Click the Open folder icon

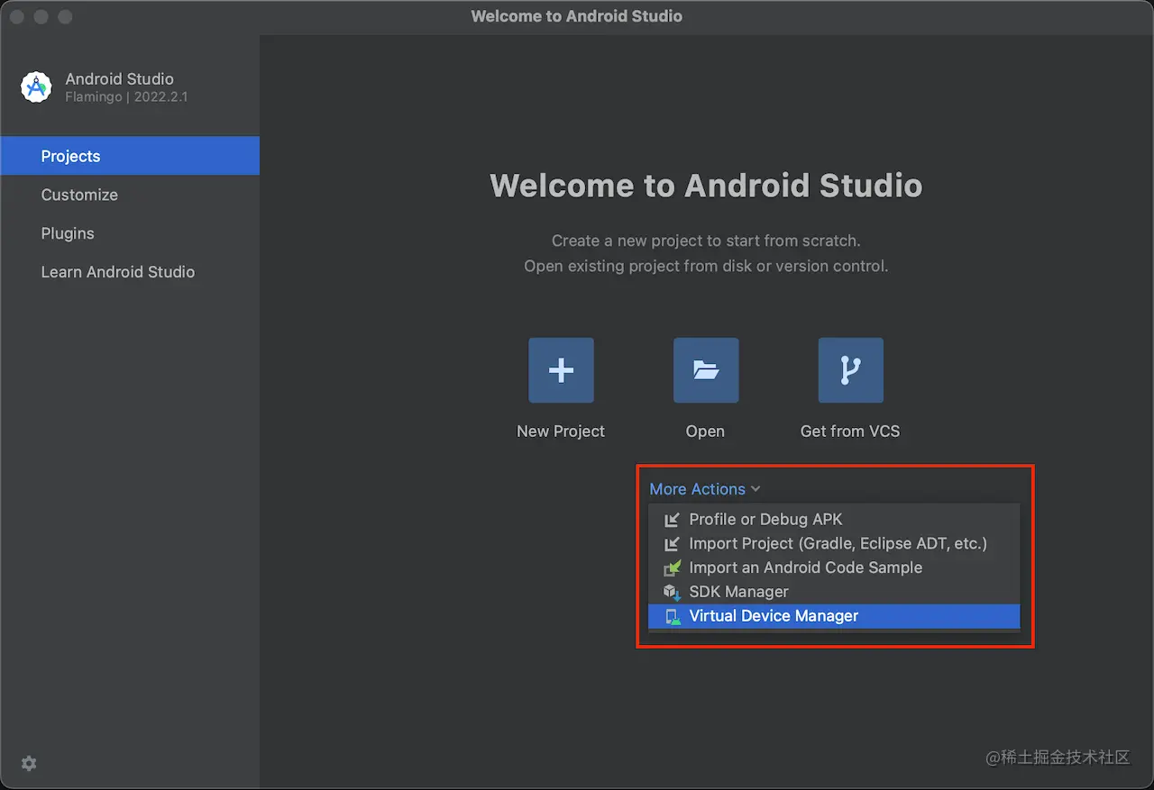coord(706,370)
